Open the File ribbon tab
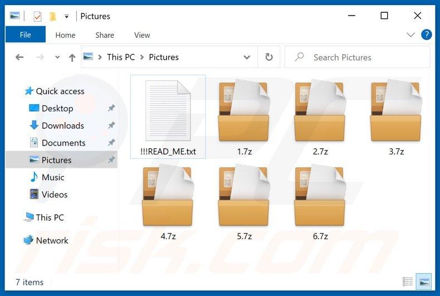 point(25,35)
